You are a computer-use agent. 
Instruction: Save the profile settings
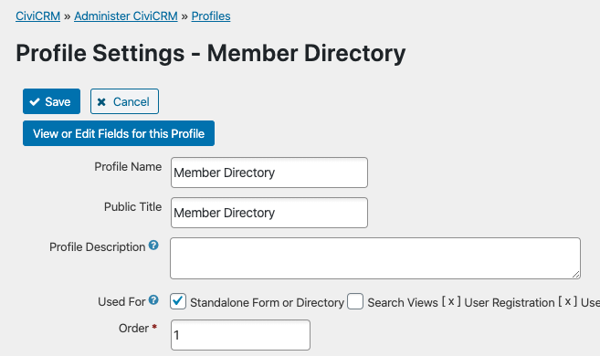click(52, 101)
